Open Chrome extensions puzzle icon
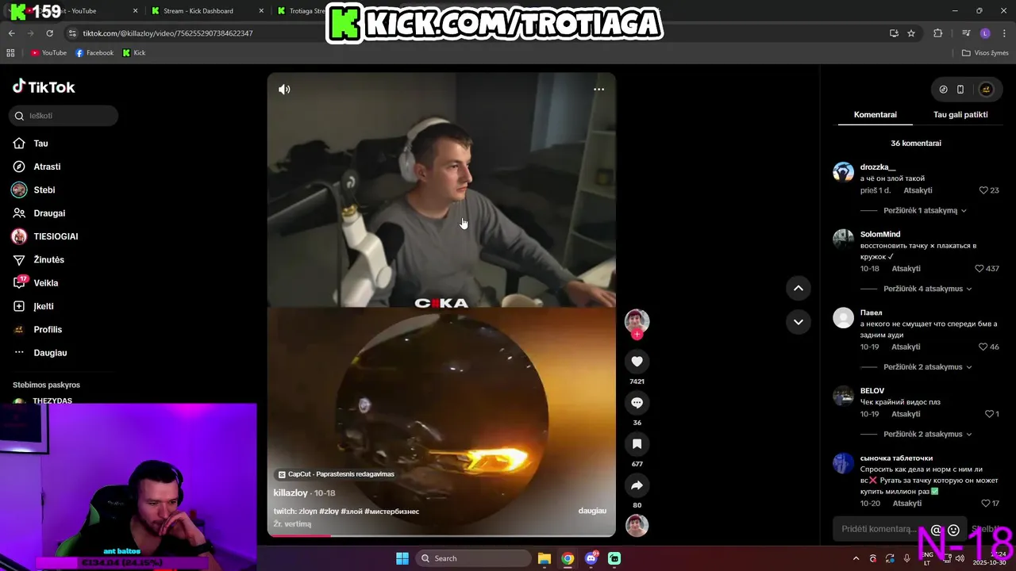Screen dimensions: 1016x571 tap(937, 33)
